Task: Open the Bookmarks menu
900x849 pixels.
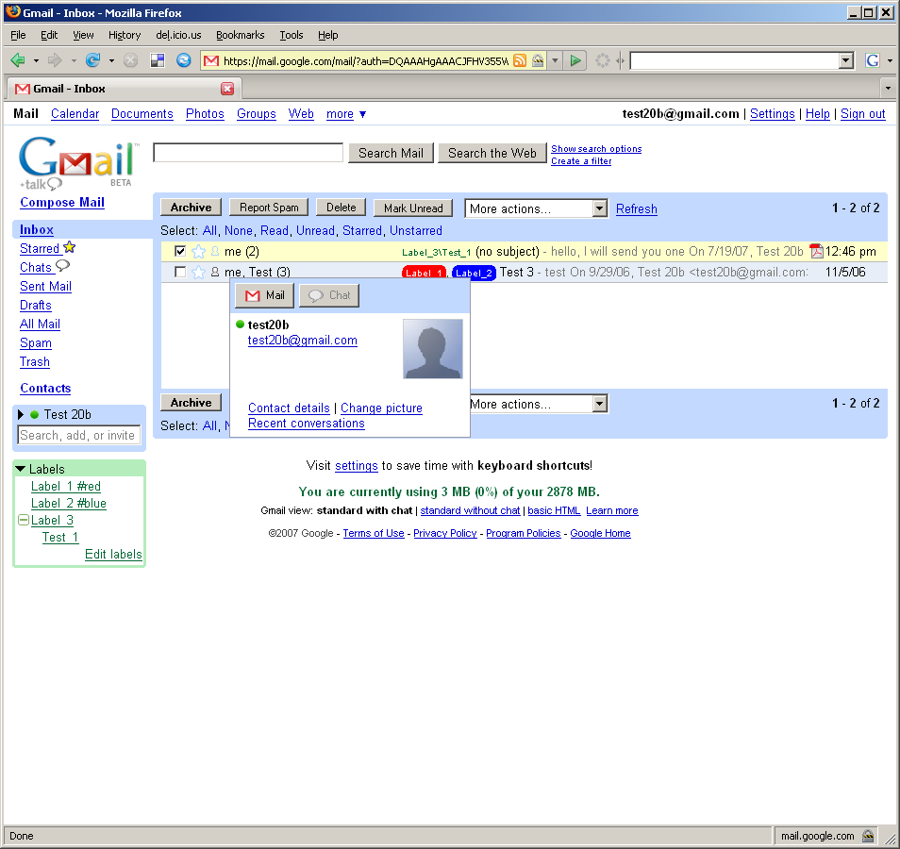Action: click(x=240, y=35)
